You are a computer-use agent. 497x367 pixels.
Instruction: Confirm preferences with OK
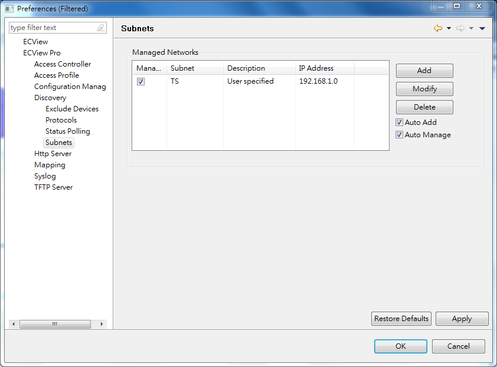401,346
